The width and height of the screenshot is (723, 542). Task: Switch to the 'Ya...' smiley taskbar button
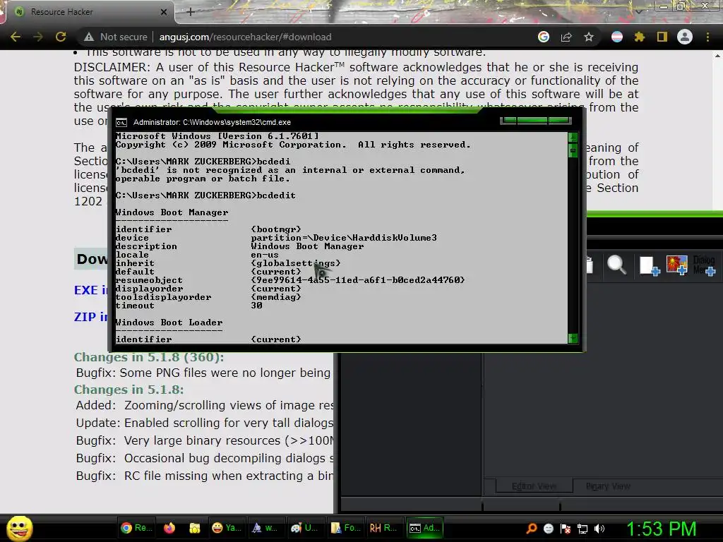click(x=227, y=528)
